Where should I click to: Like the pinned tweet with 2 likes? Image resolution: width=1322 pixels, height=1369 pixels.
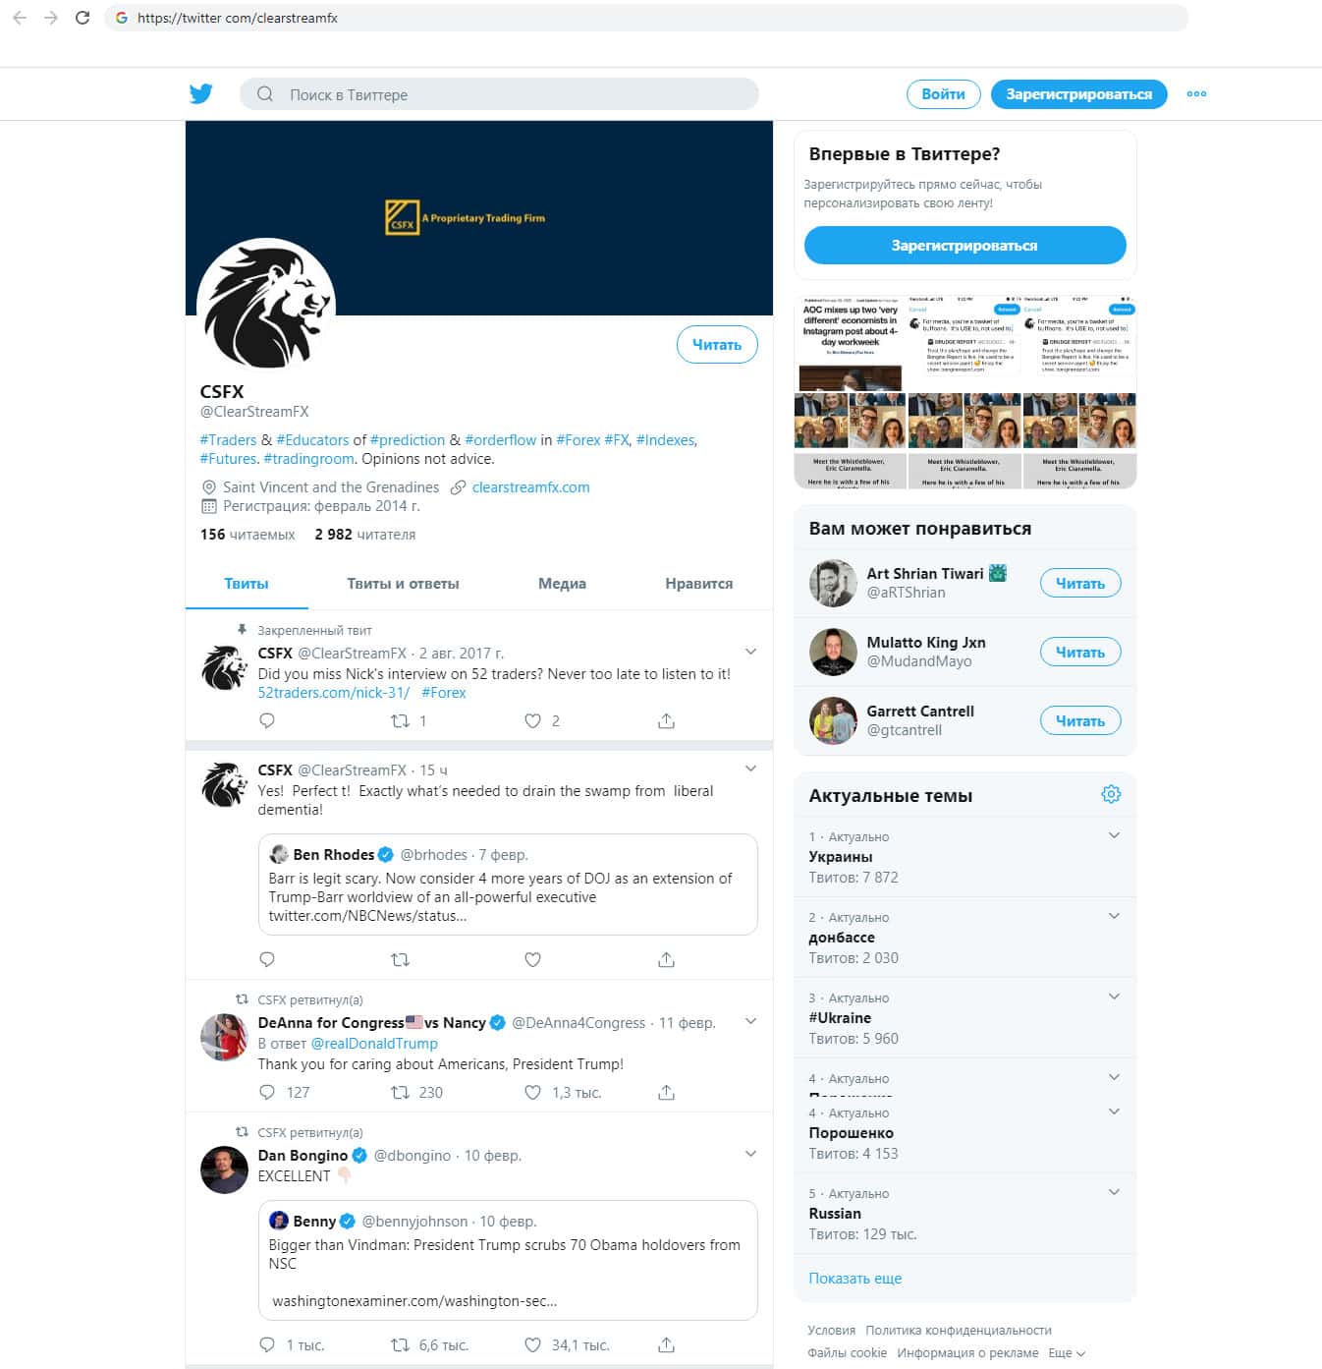(532, 720)
